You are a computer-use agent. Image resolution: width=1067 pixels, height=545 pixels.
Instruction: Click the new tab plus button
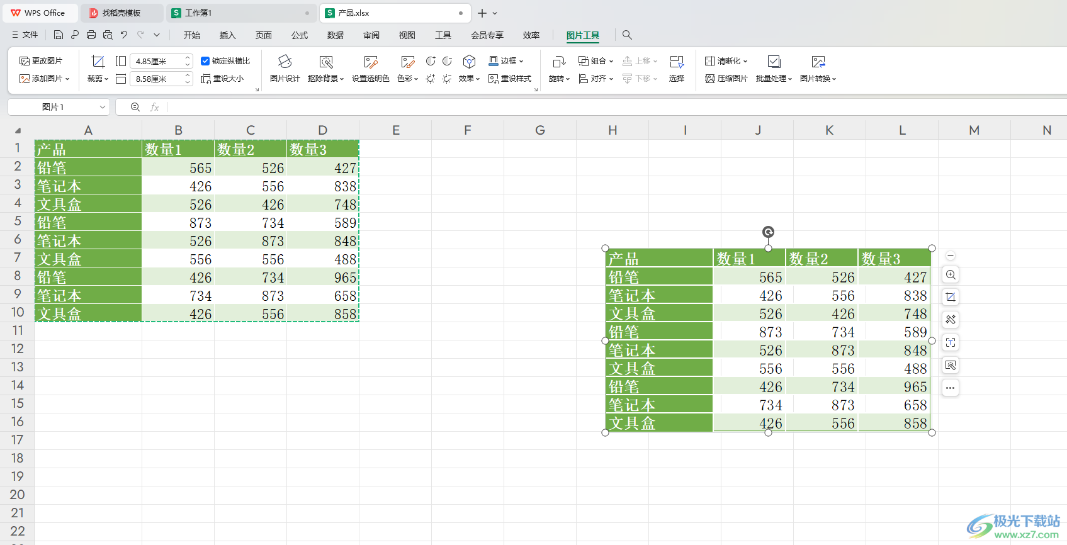click(482, 13)
